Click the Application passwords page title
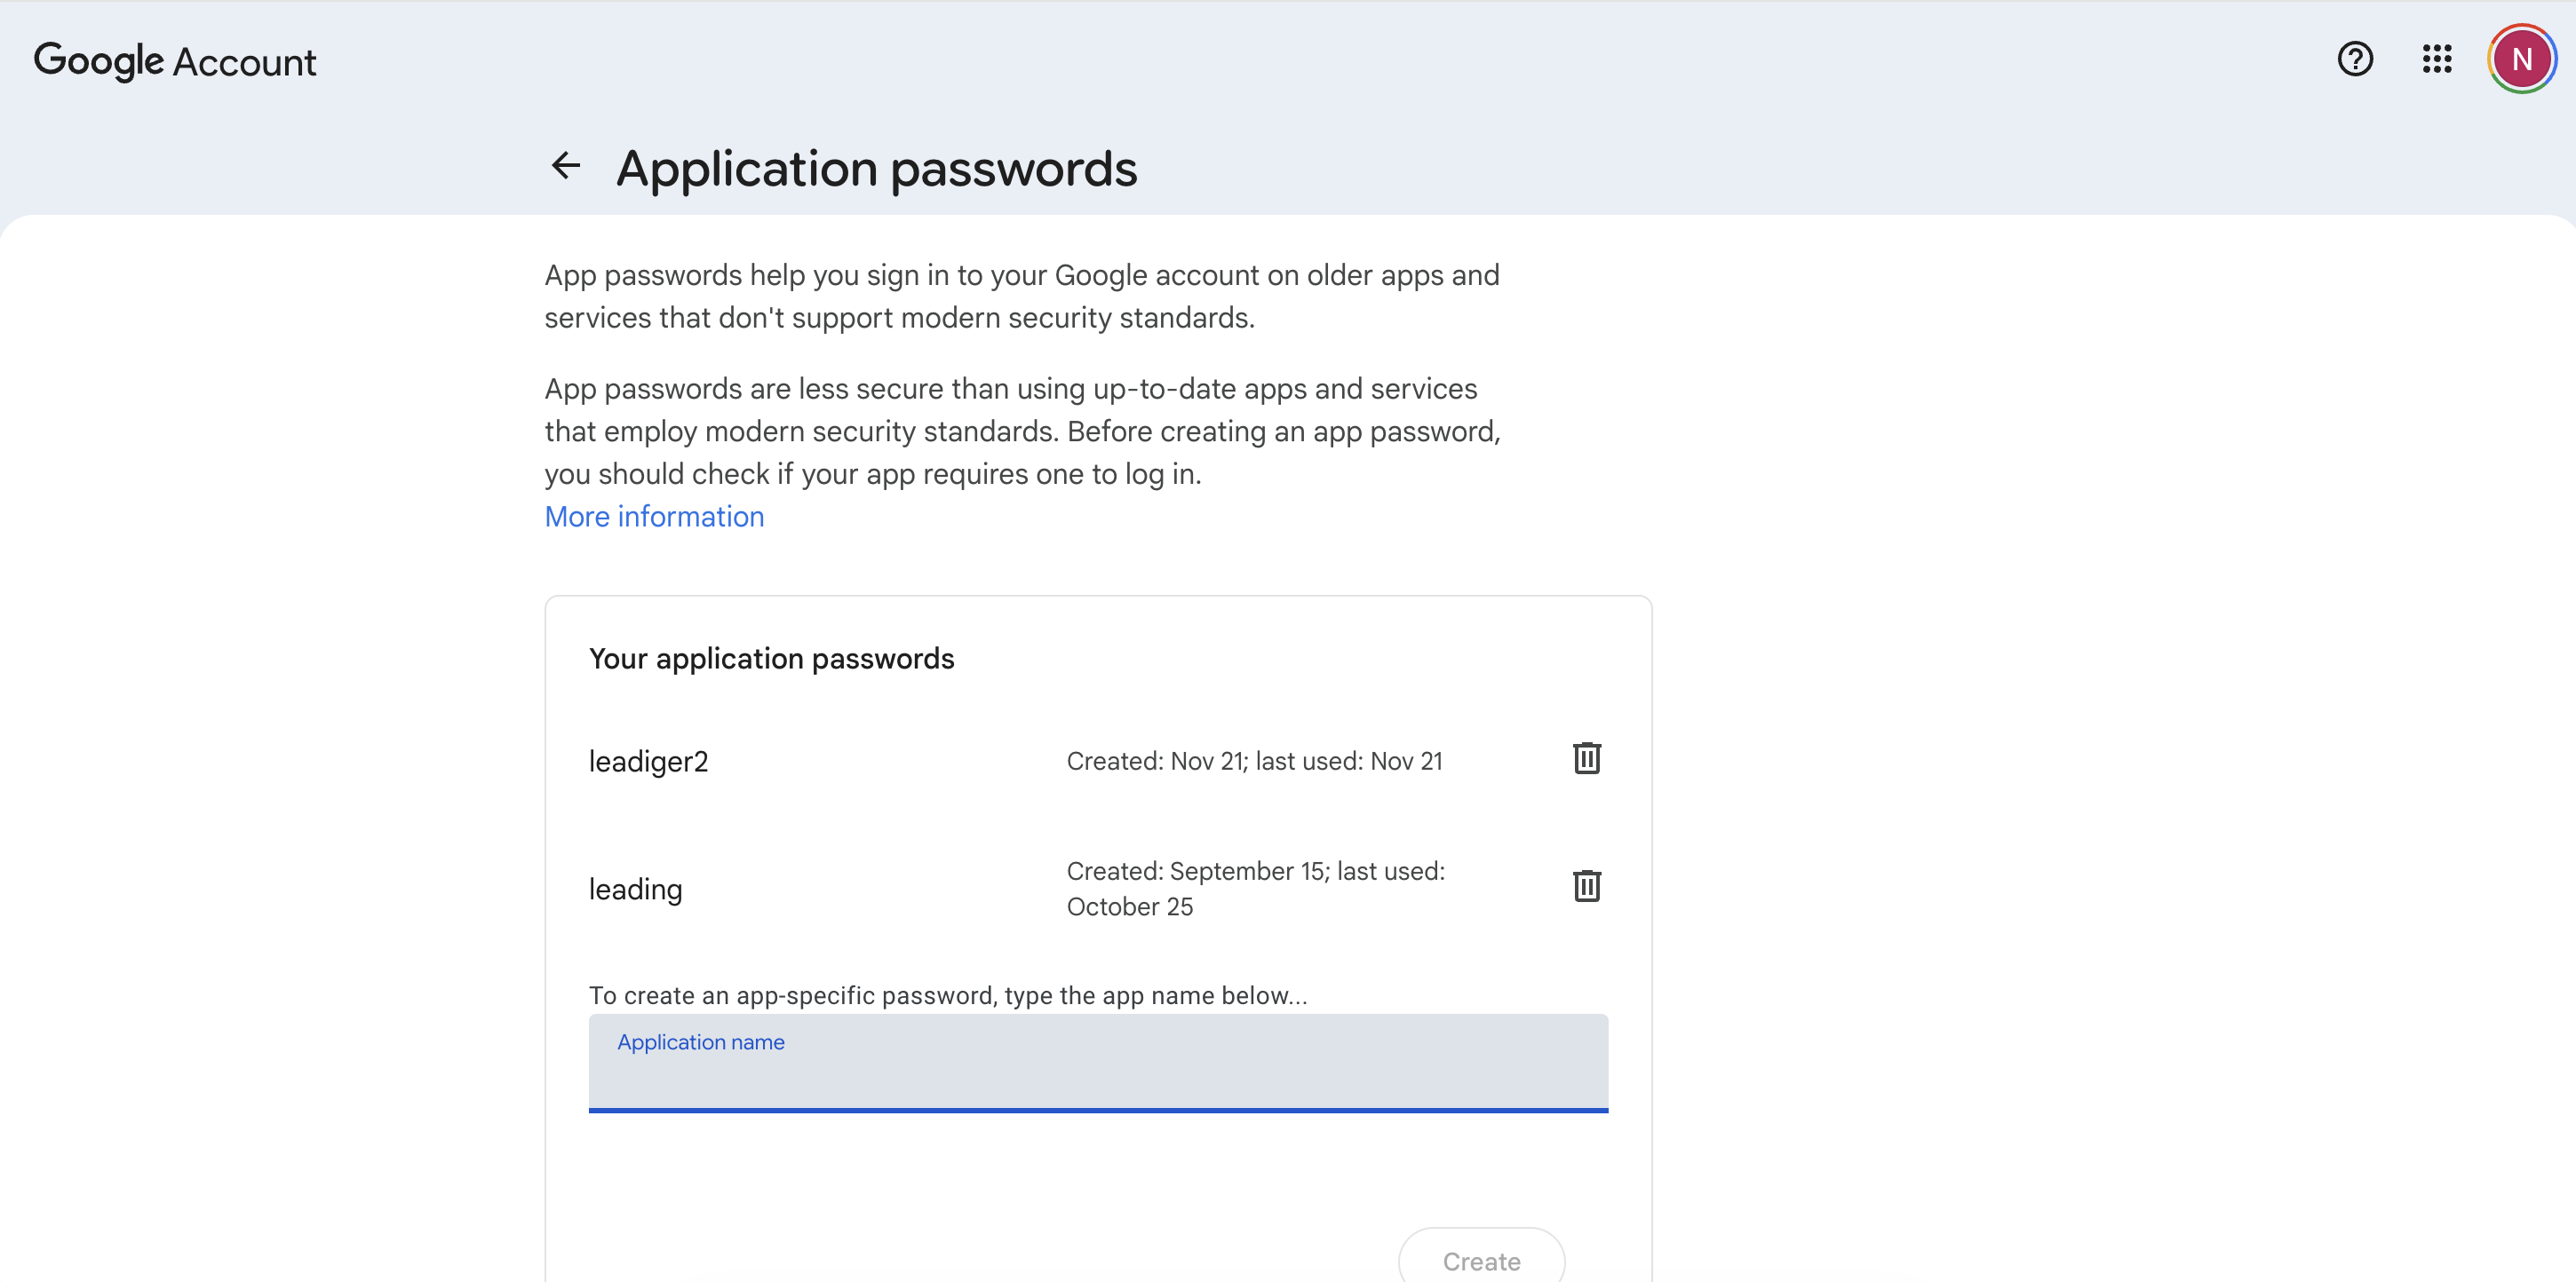This screenshot has height=1282, width=2576. tap(876, 169)
